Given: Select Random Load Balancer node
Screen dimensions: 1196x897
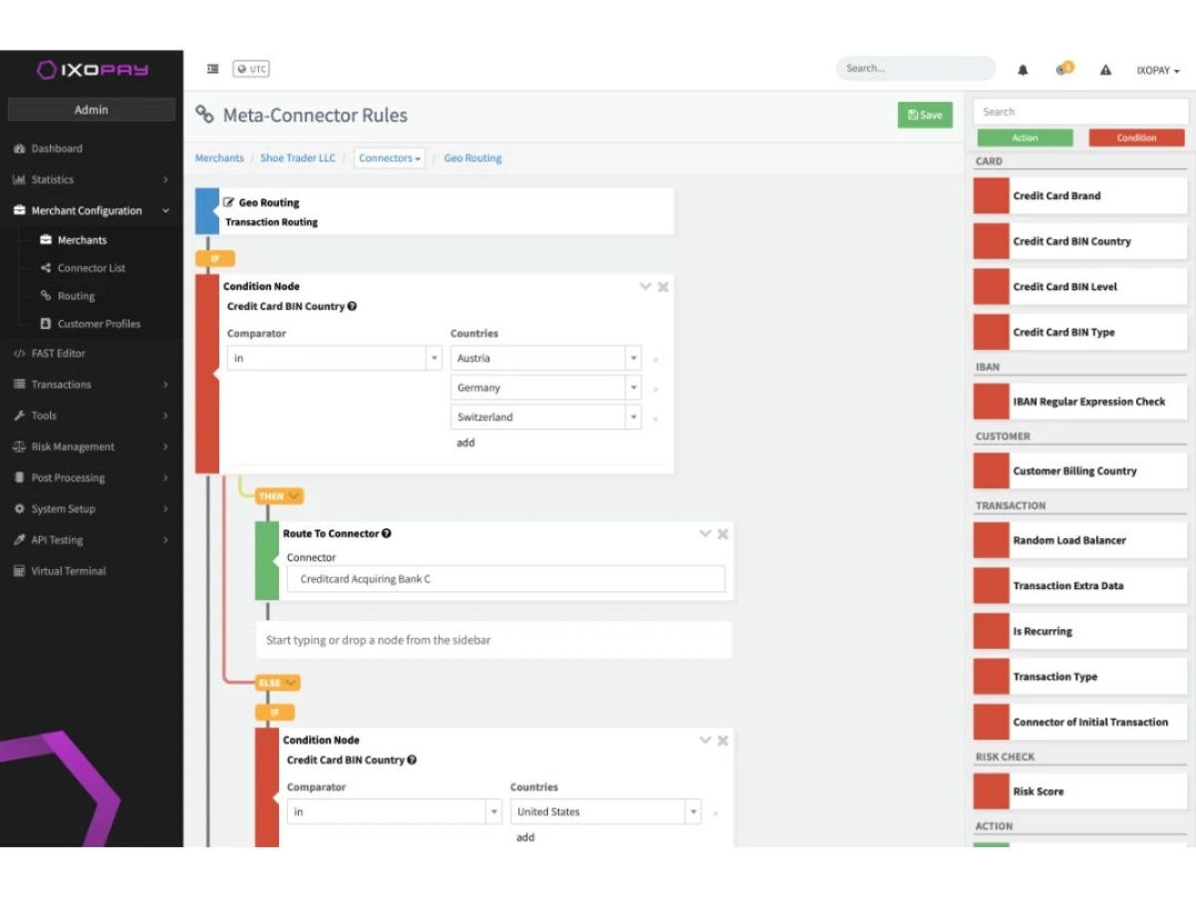Looking at the screenshot, I should tap(1080, 540).
